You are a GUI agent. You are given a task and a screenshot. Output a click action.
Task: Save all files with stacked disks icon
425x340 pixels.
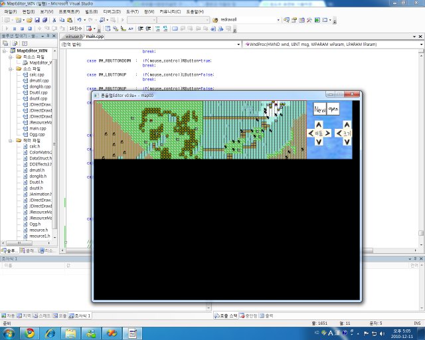pos(44,20)
